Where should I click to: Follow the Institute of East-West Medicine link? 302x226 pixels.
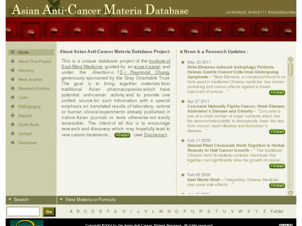(x=160, y=61)
